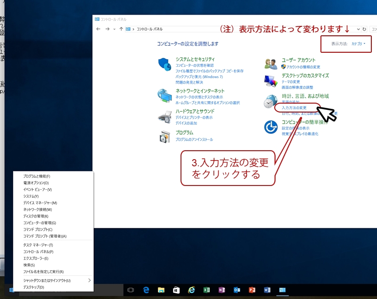Click ホームグループと共有に関するオプションの選択 link
The height and width of the screenshot is (299, 377).
(x=207, y=103)
